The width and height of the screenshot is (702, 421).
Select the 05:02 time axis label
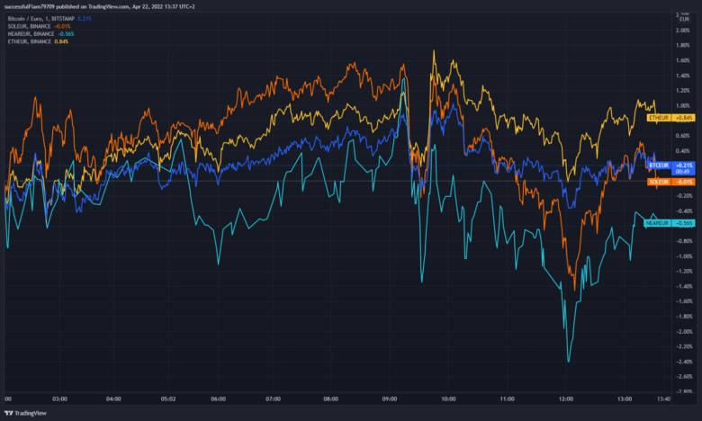[x=168, y=399]
